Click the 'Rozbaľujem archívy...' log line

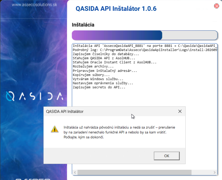(93, 66)
